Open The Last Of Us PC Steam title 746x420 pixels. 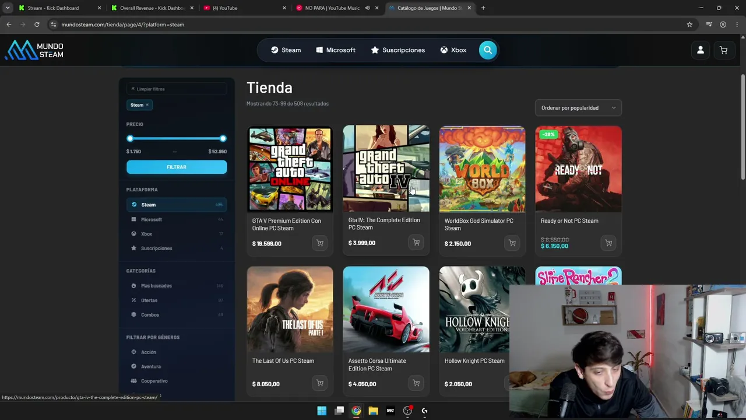click(x=283, y=361)
